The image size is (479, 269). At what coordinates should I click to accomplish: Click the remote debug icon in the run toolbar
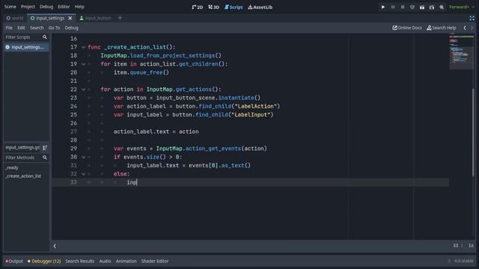pos(412,7)
